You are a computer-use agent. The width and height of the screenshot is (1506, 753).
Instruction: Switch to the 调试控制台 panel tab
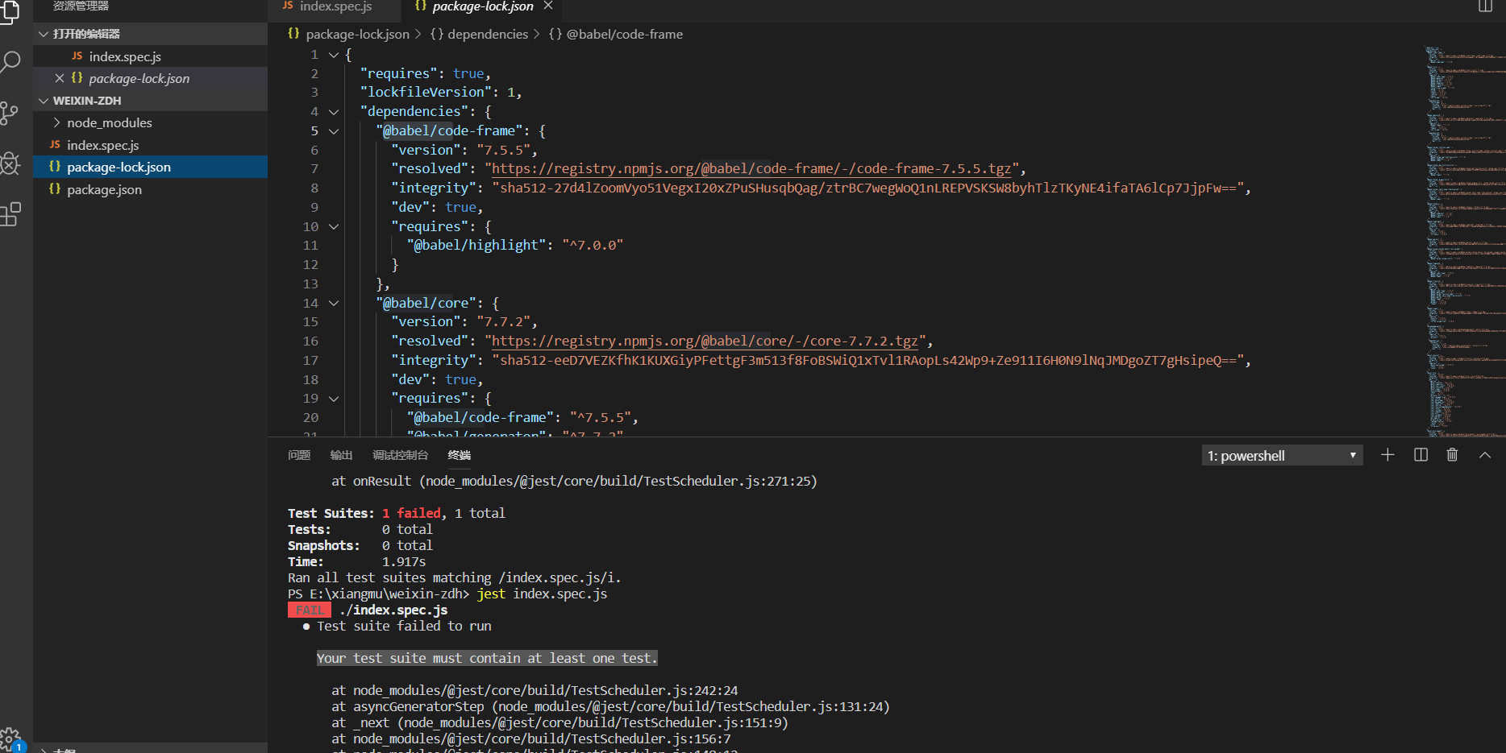tap(400, 455)
